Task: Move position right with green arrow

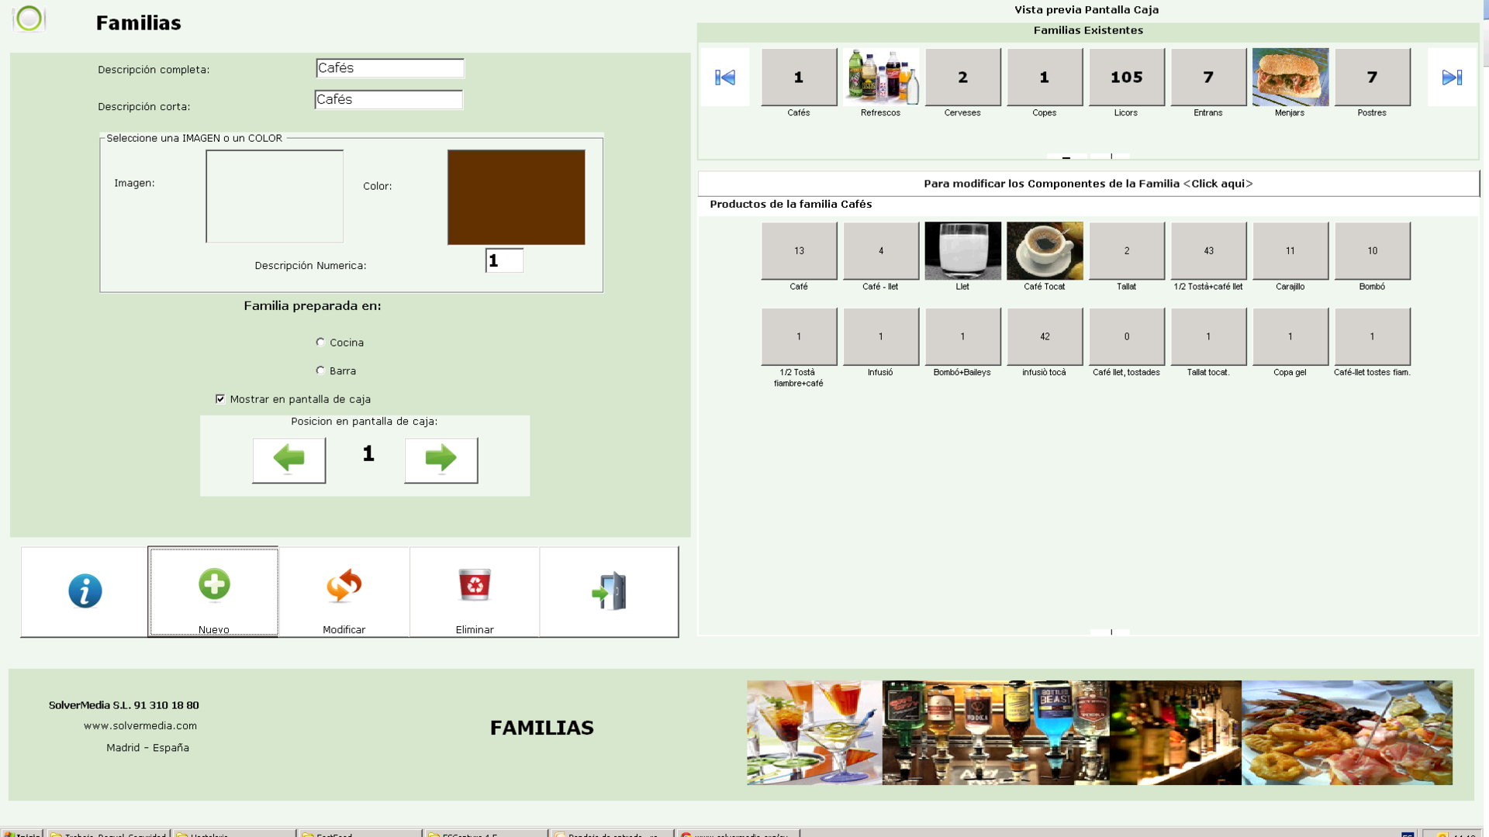Action: click(440, 460)
